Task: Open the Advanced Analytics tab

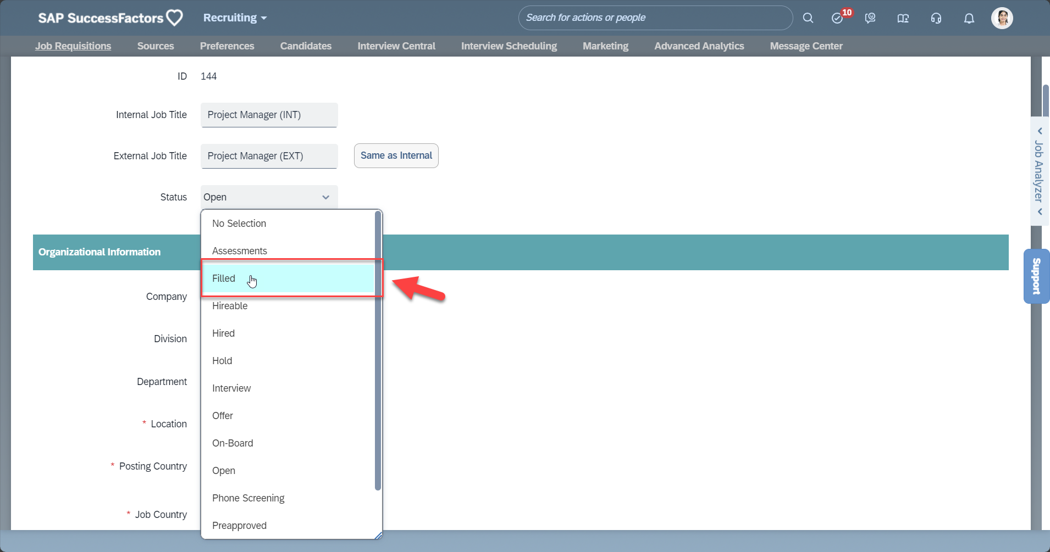Action: [x=699, y=46]
